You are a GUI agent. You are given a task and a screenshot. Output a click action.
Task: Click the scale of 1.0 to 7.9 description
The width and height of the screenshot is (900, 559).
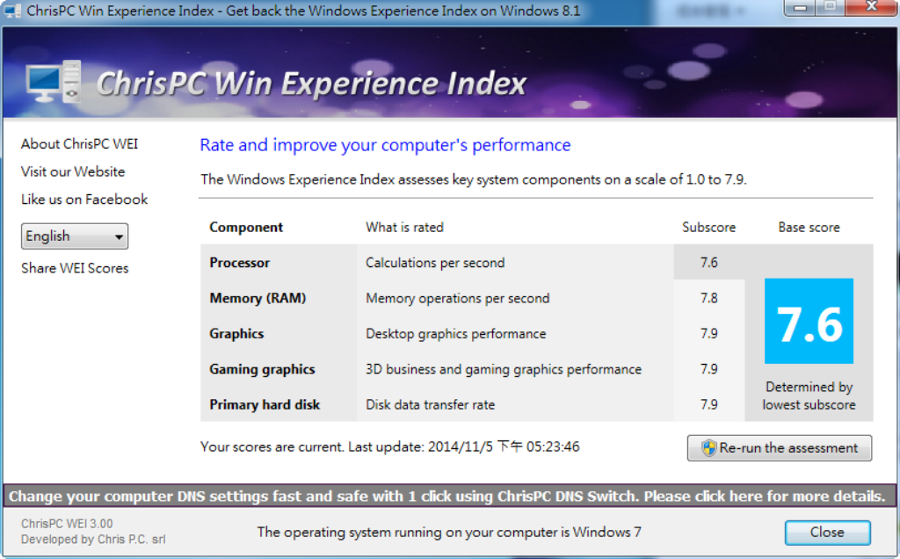474,179
